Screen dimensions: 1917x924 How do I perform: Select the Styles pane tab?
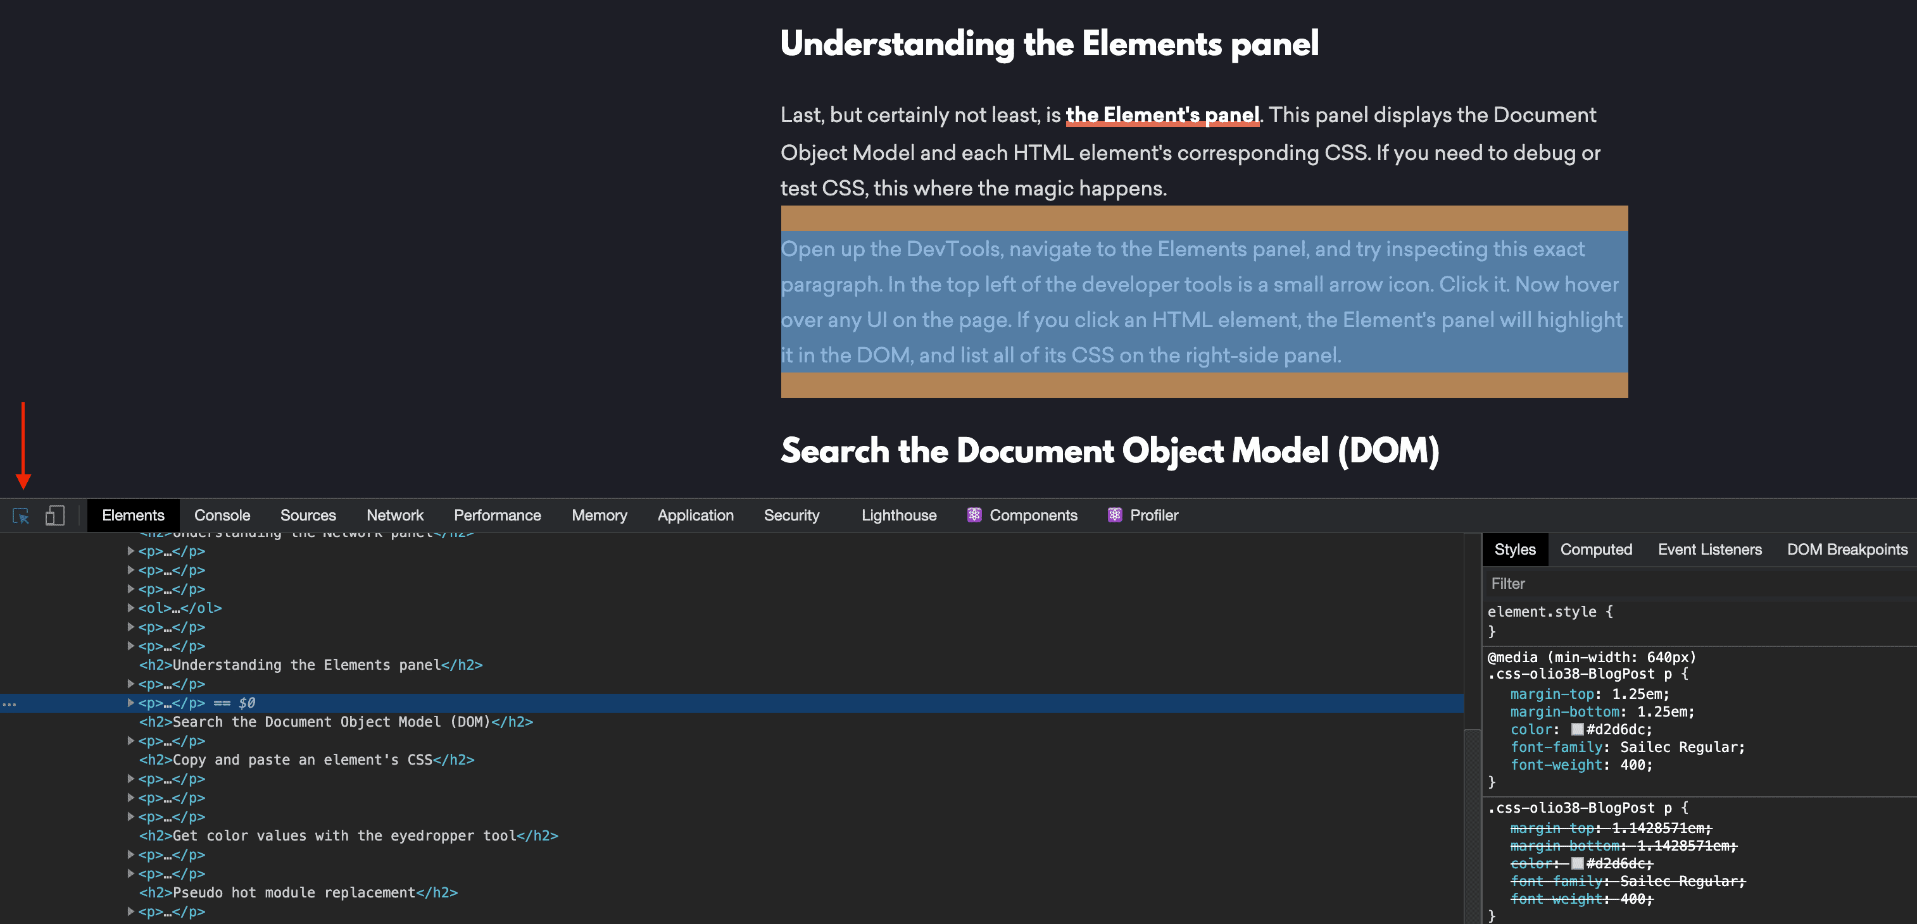click(x=1514, y=550)
